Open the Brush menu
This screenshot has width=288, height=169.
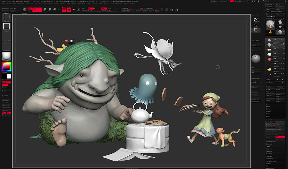[x=9, y=4]
